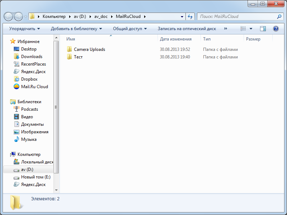The height and width of the screenshot is (215, 287).
Task: Click Записать на оптический диск
Action: (x=187, y=29)
